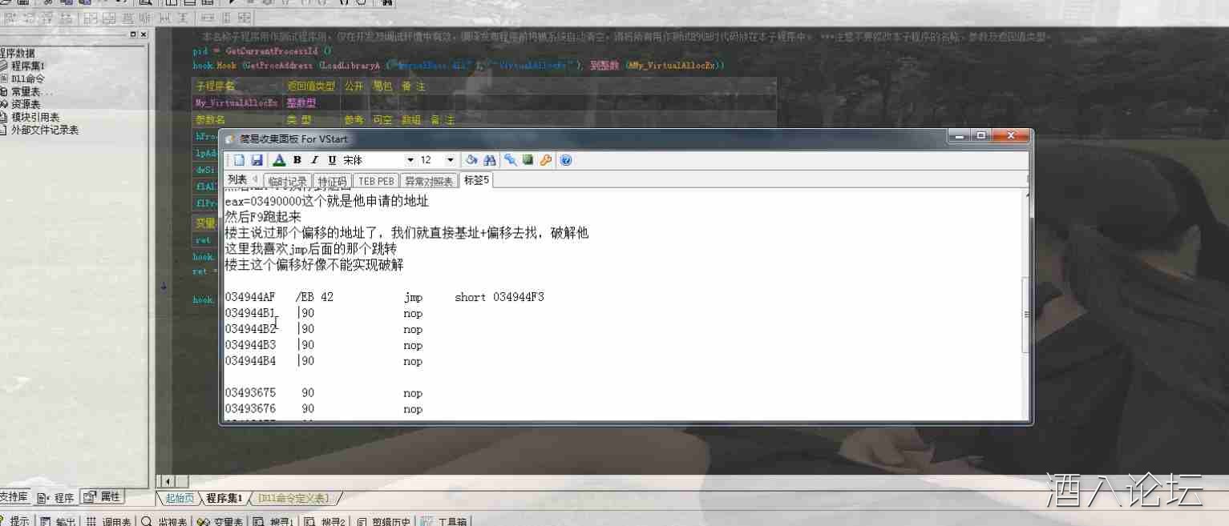Open the font color picker A icon
The image size is (1229, 526).
[x=280, y=160]
